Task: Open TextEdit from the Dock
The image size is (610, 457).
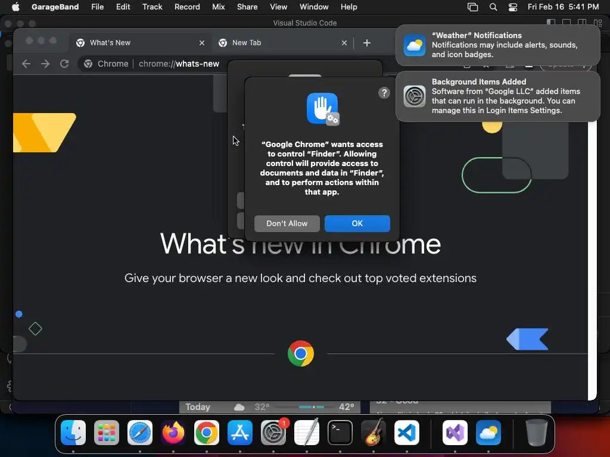Action: pyautogui.click(x=307, y=432)
